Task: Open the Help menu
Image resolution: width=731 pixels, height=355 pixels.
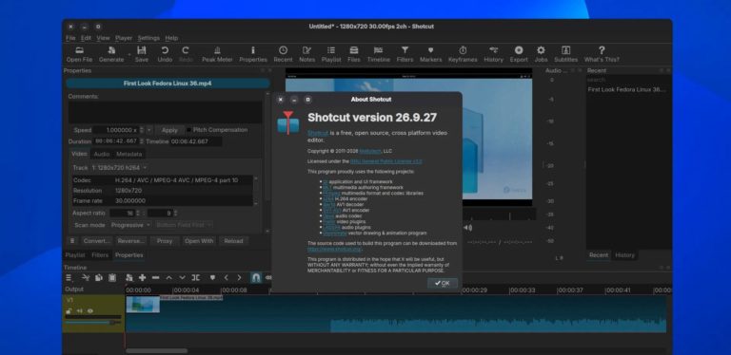Action: 171,38
